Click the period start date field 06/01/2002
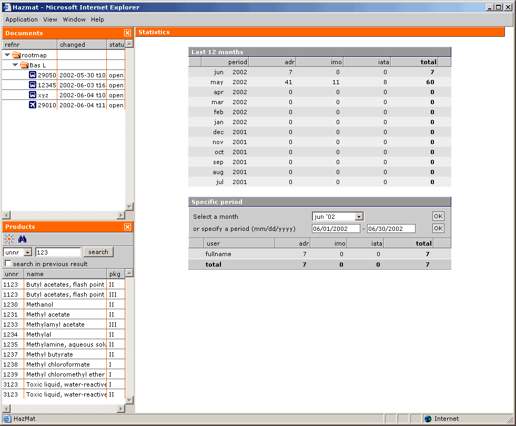516x426 pixels. pos(336,229)
